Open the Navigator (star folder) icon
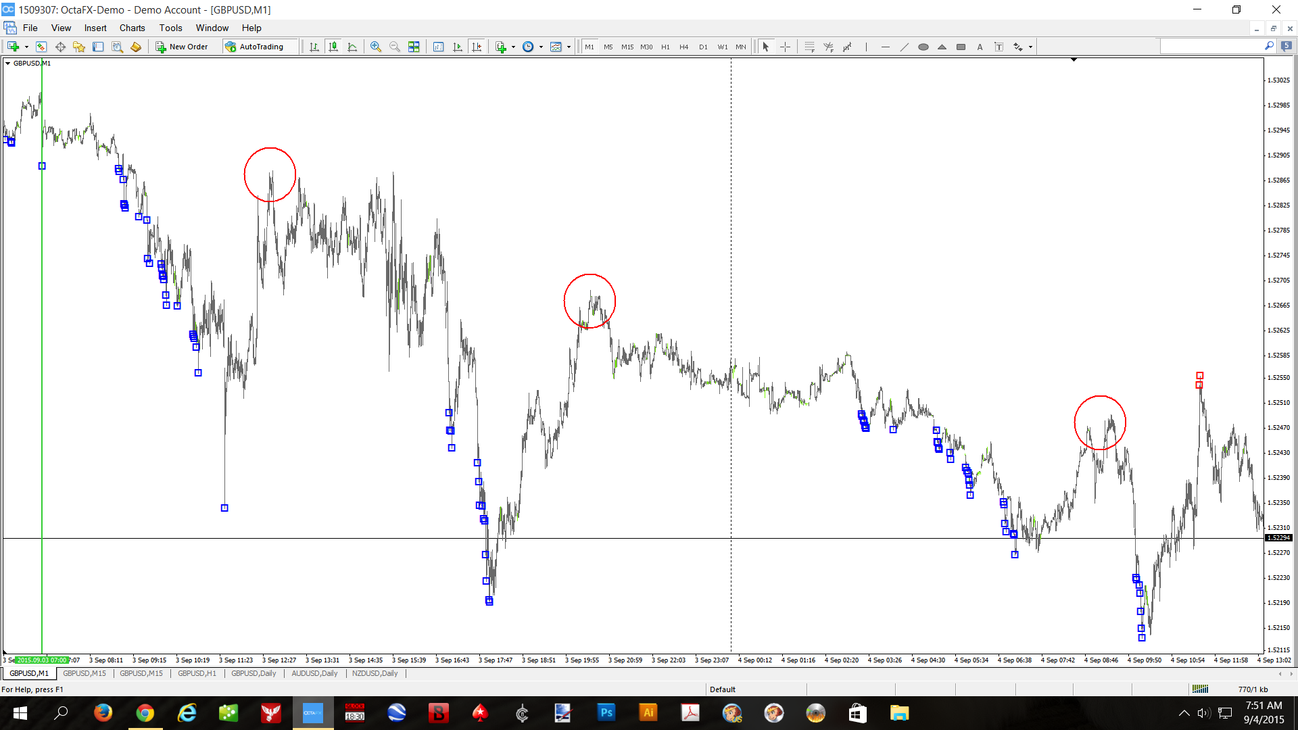Screen dimensions: 1298x730 (79, 47)
